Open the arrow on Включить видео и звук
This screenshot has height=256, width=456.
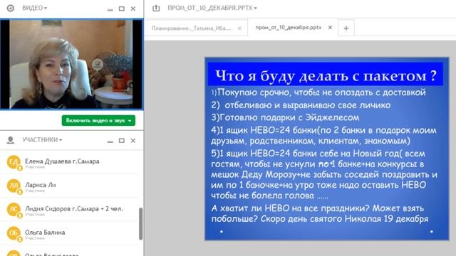(x=130, y=120)
